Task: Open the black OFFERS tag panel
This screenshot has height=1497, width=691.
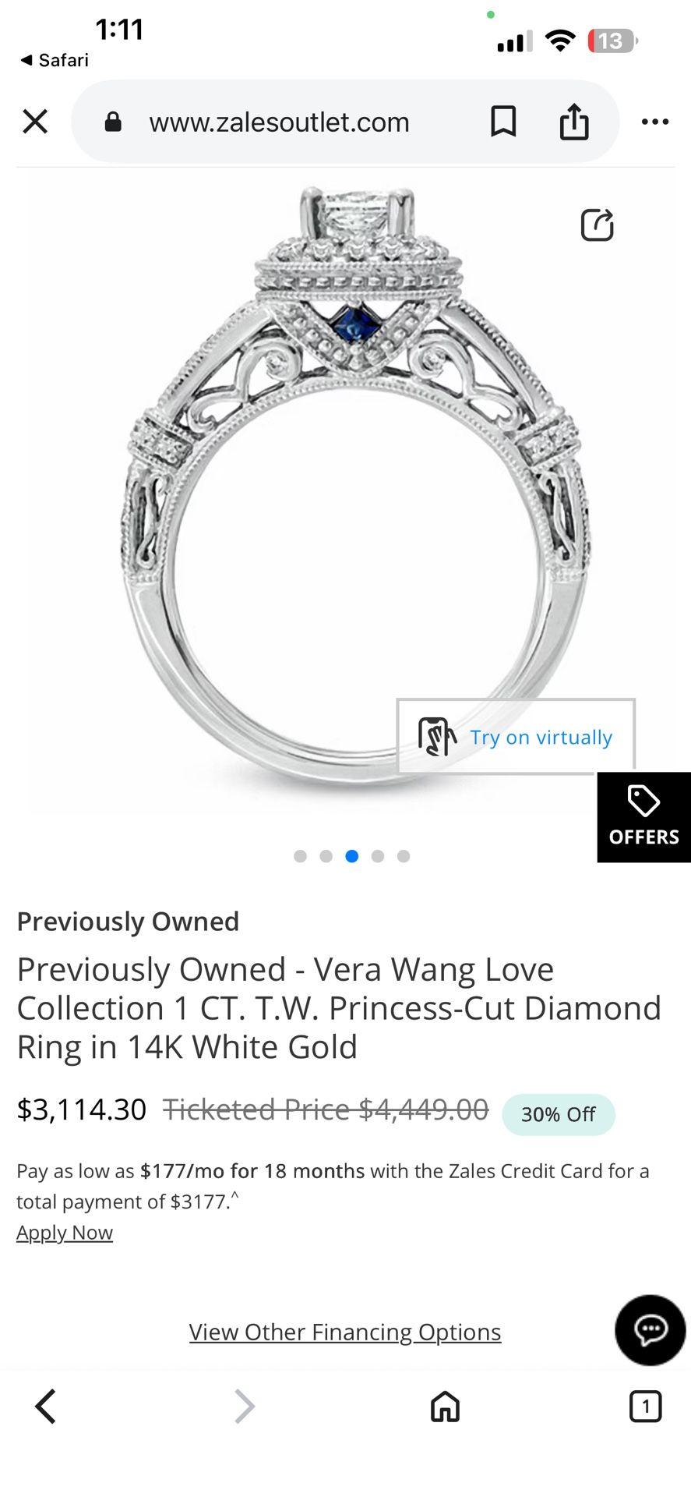Action: click(x=644, y=817)
